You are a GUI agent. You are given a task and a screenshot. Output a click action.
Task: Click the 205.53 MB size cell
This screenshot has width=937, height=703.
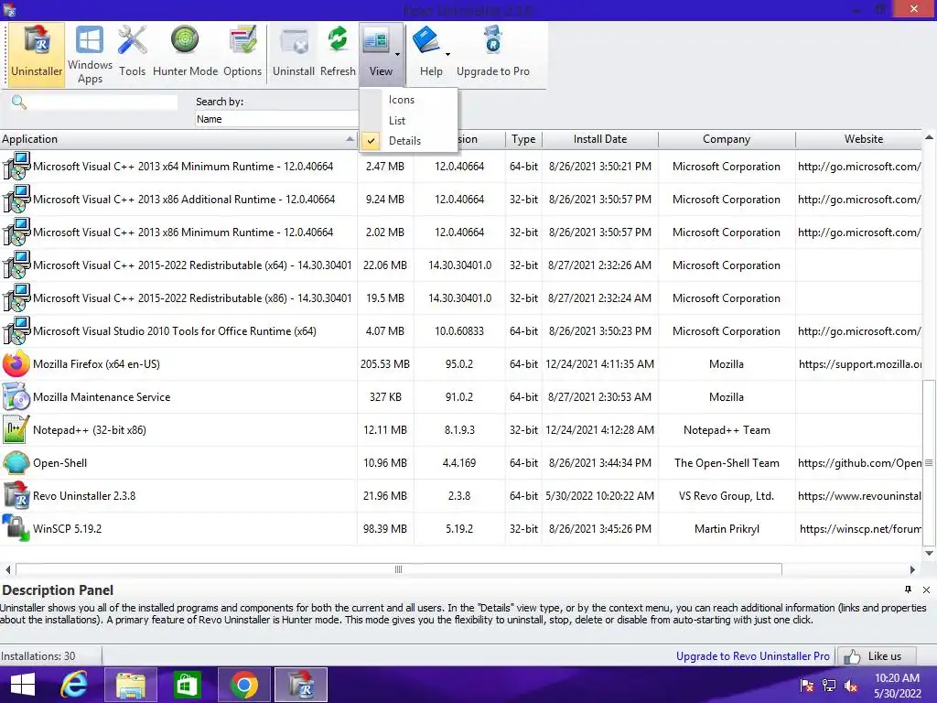tap(385, 364)
